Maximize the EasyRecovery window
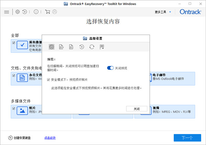This screenshot has height=145, width=206. click(x=190, y=4)
